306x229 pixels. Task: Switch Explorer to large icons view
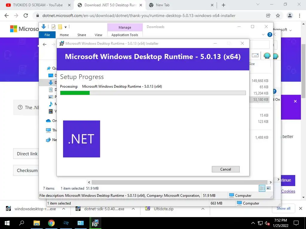pyautogui.click(x=269, y=188)
